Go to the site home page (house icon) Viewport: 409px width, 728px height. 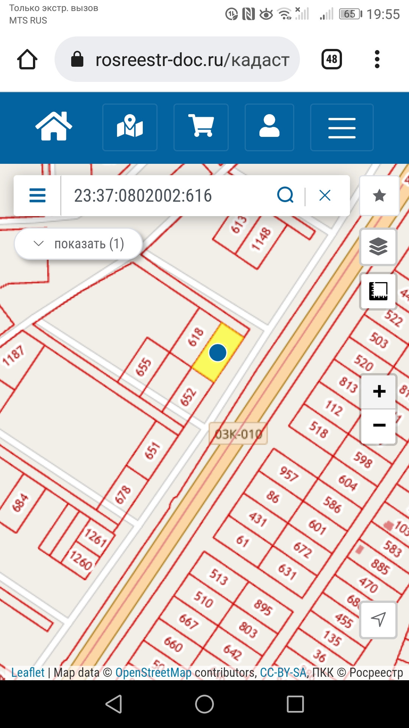[54, 127]
